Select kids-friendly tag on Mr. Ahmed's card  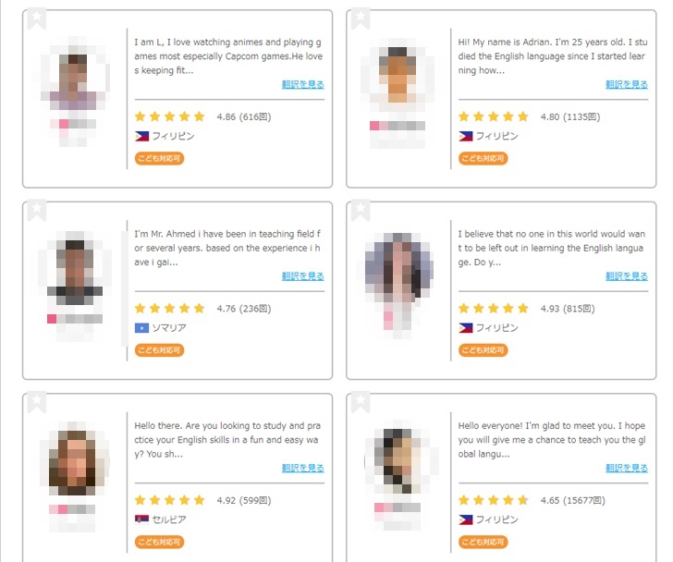pyautogui.click(x=159, y=350)
